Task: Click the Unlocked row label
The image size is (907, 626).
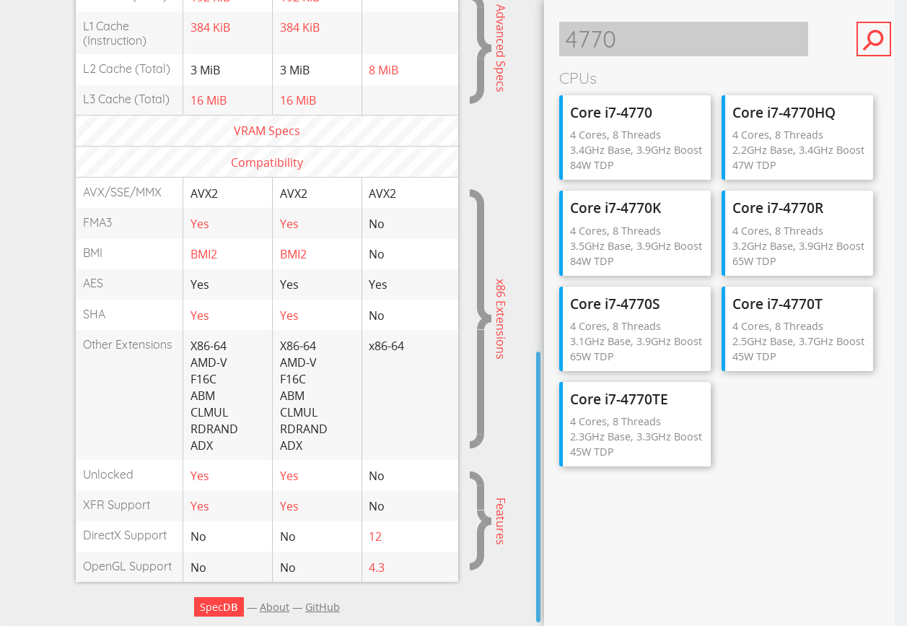Action: tap(108, 474)
